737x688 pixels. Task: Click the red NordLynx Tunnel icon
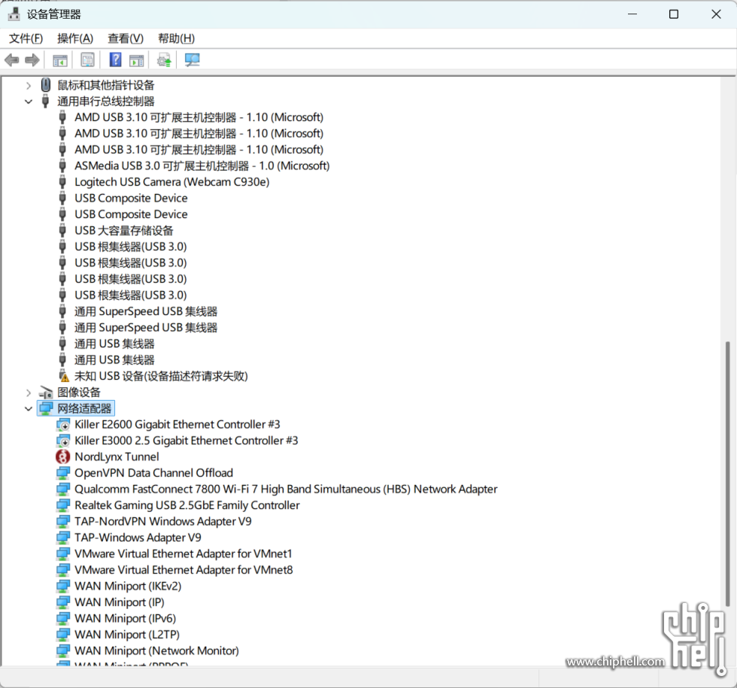click(62, 456)
